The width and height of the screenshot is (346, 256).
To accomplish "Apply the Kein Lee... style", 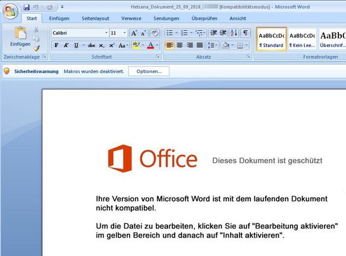I will tap(302, 39).
